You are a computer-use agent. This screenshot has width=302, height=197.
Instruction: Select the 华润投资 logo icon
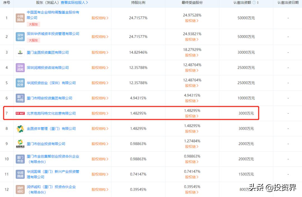coord(20,83)
